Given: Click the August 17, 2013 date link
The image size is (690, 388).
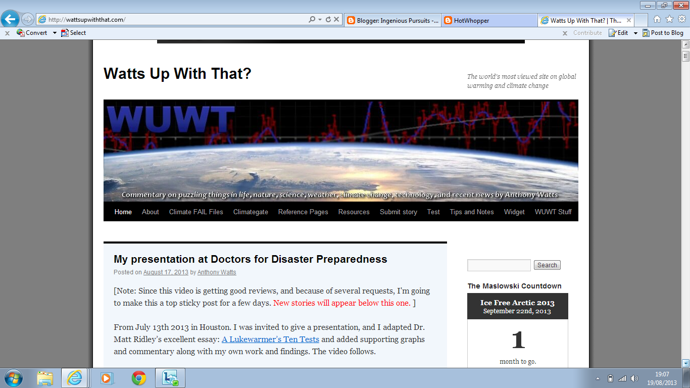Looking at the screenshot, I should pos(166,272).
